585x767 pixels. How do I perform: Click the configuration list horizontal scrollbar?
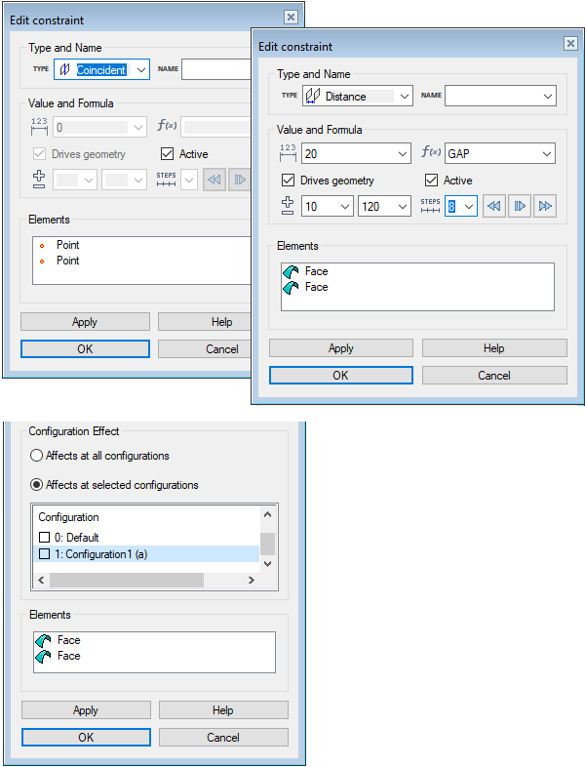coord(127,581)
